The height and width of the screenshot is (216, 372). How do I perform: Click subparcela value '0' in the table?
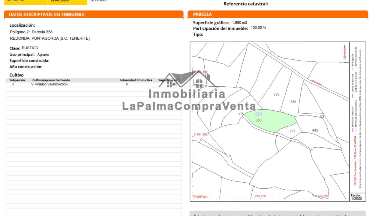(13, 85)
